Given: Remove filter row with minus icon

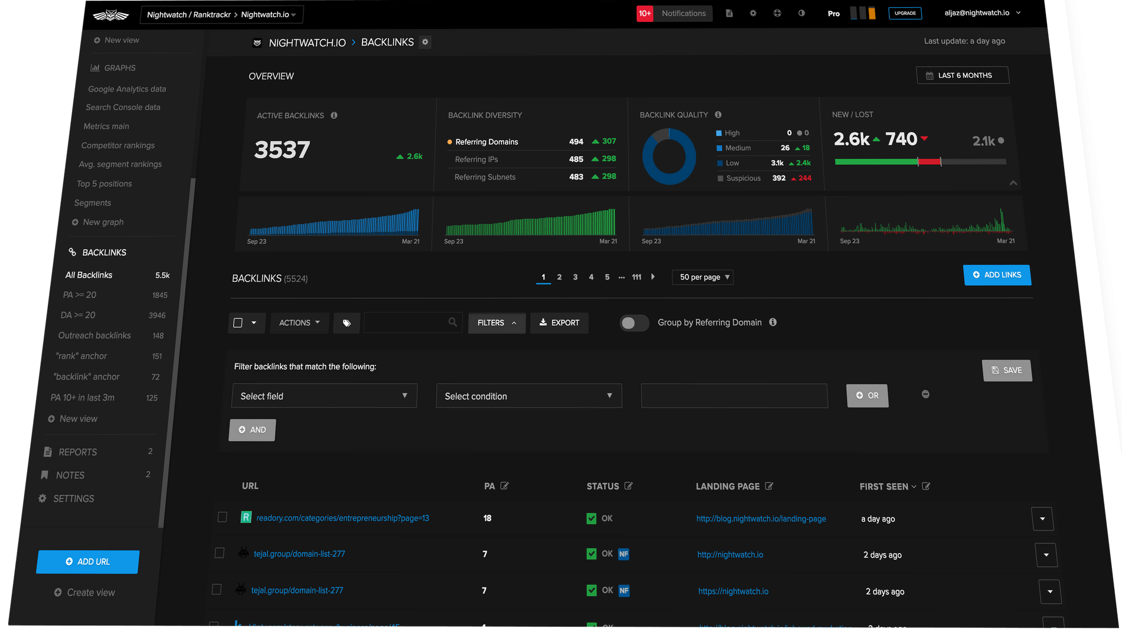Looking at the screenshot, I should [x=925, y=394].
